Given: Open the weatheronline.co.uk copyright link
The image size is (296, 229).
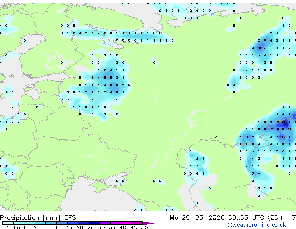Looking at the screenshot, I should [257, 225].
